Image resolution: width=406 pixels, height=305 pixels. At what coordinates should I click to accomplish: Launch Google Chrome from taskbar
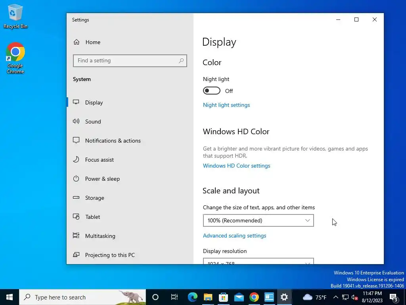point(254,297)
